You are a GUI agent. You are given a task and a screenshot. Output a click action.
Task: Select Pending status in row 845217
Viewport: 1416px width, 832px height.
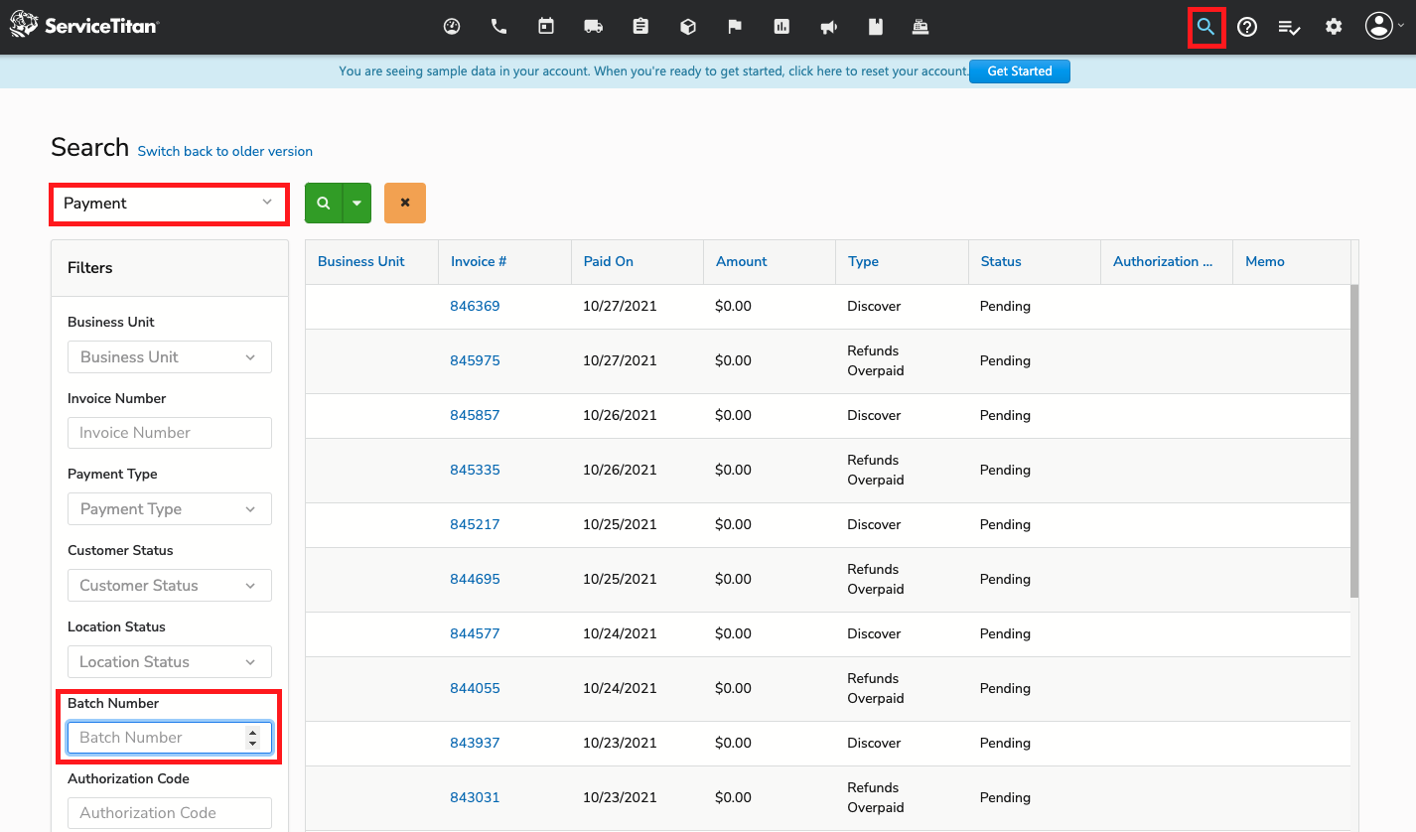coord(1005,525)
